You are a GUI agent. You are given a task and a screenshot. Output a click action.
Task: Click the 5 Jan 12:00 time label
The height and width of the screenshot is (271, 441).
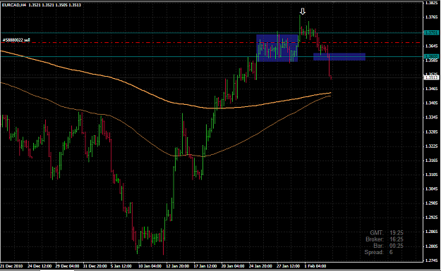coord(121,266)
